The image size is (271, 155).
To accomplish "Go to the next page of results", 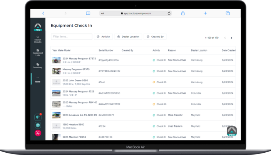I will (x=231, y=38).
